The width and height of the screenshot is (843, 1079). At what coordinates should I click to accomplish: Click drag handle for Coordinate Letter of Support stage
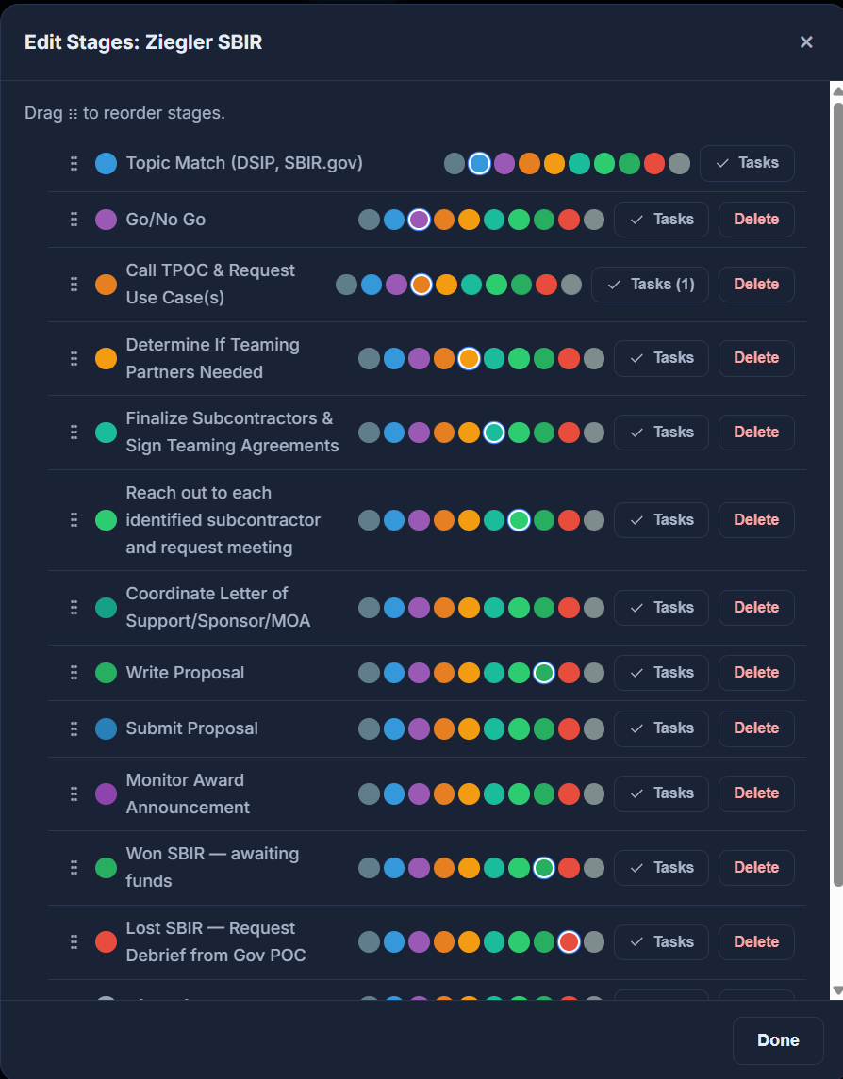pyautogui.click(x=74, y=608)
